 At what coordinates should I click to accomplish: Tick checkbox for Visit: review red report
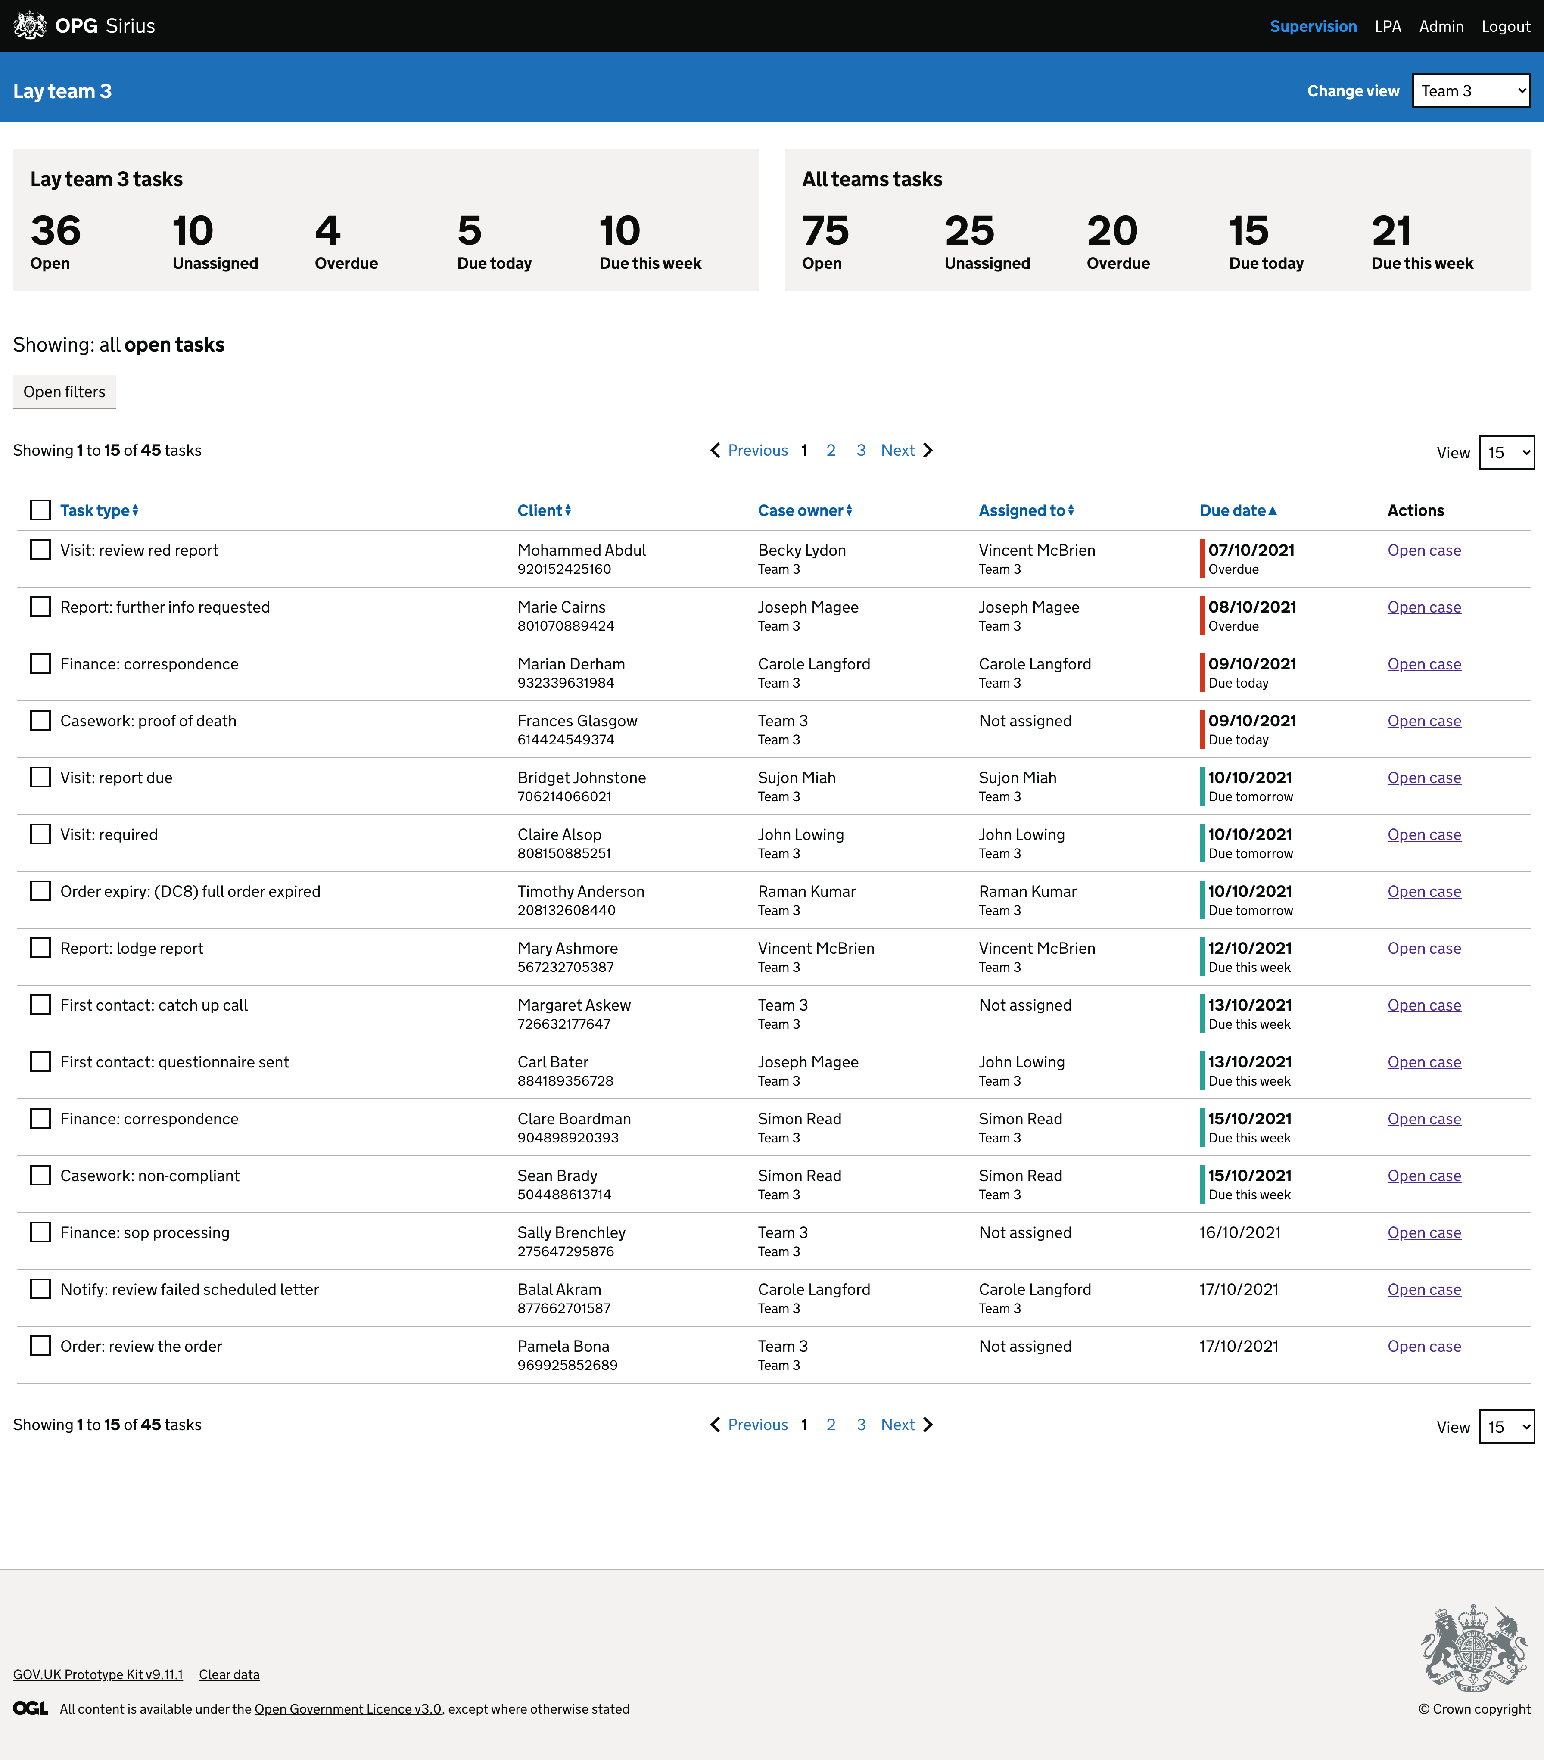40,550
